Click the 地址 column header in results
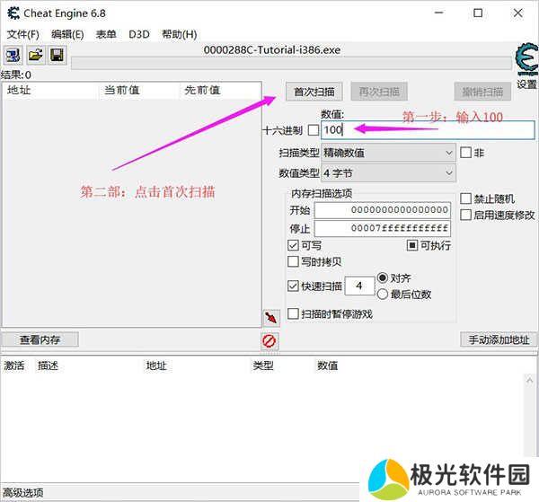 (19, 90)
